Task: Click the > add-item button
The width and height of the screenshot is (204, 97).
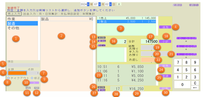Action: click(x=34, y=83)
